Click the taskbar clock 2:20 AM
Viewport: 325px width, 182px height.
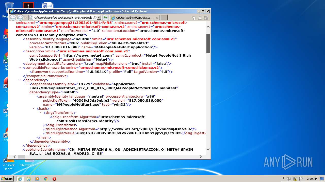(x=312, y=179)
